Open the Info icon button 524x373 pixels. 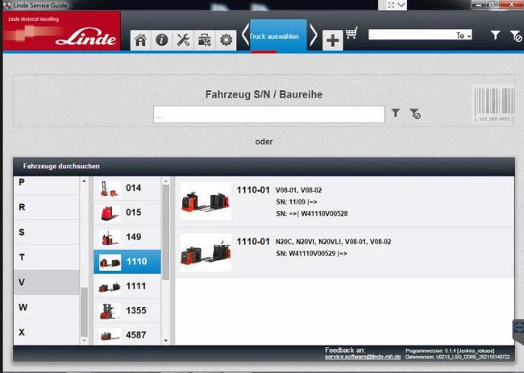click(162, 39)
